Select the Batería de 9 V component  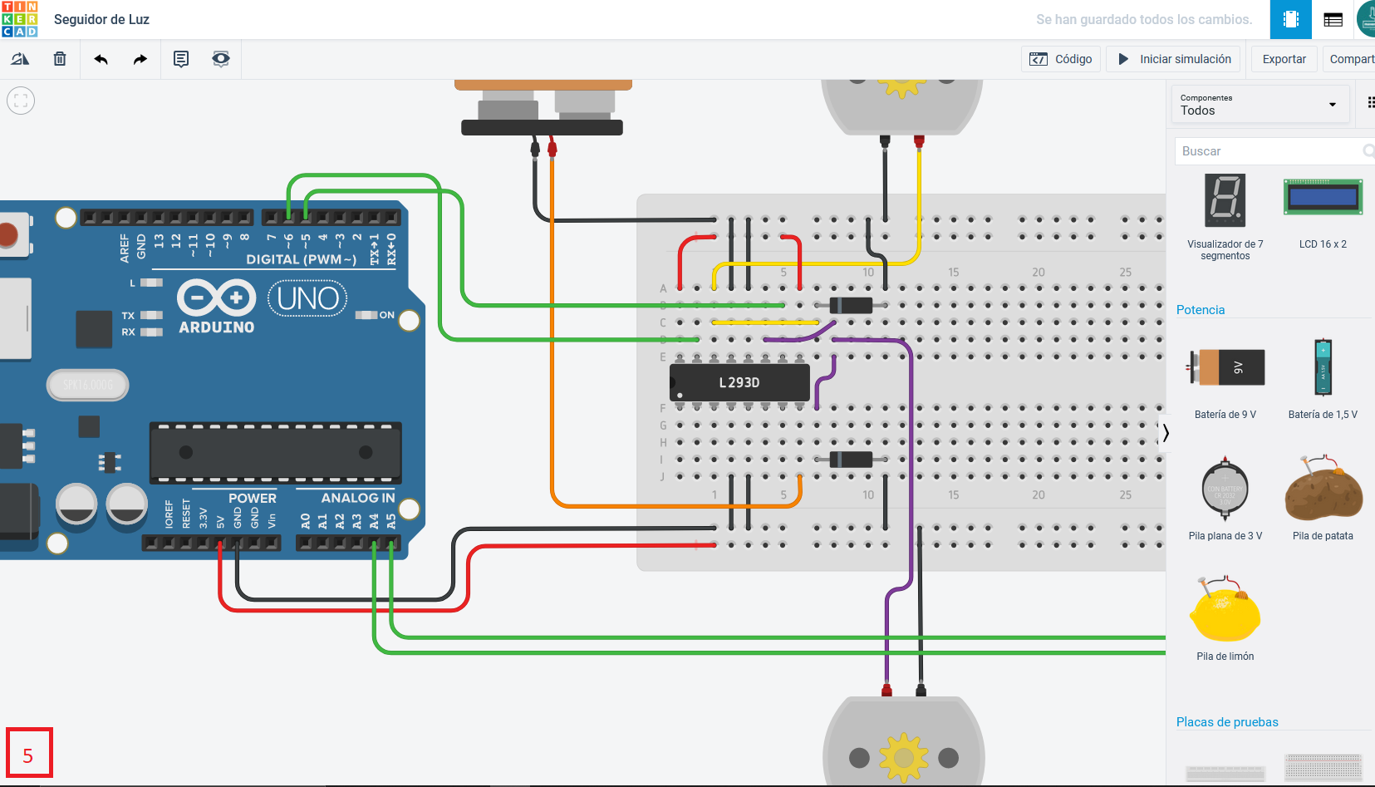pyautogui.click(x=1225, y=378)
